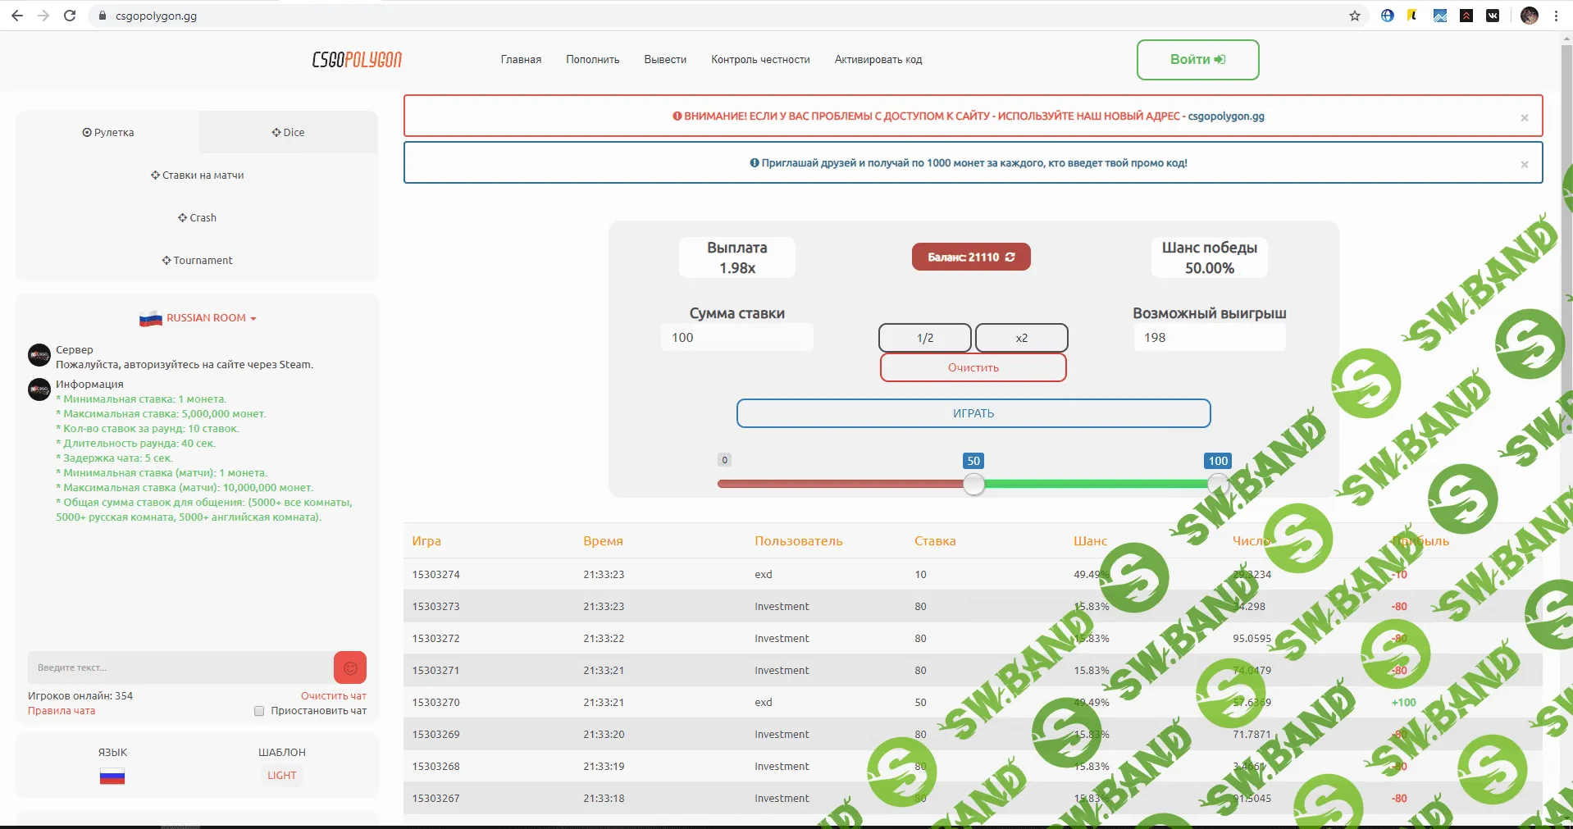Click the CSGOPolygon logo
The height and width of the screenshot is (829, 1573).
coord(357,60)
